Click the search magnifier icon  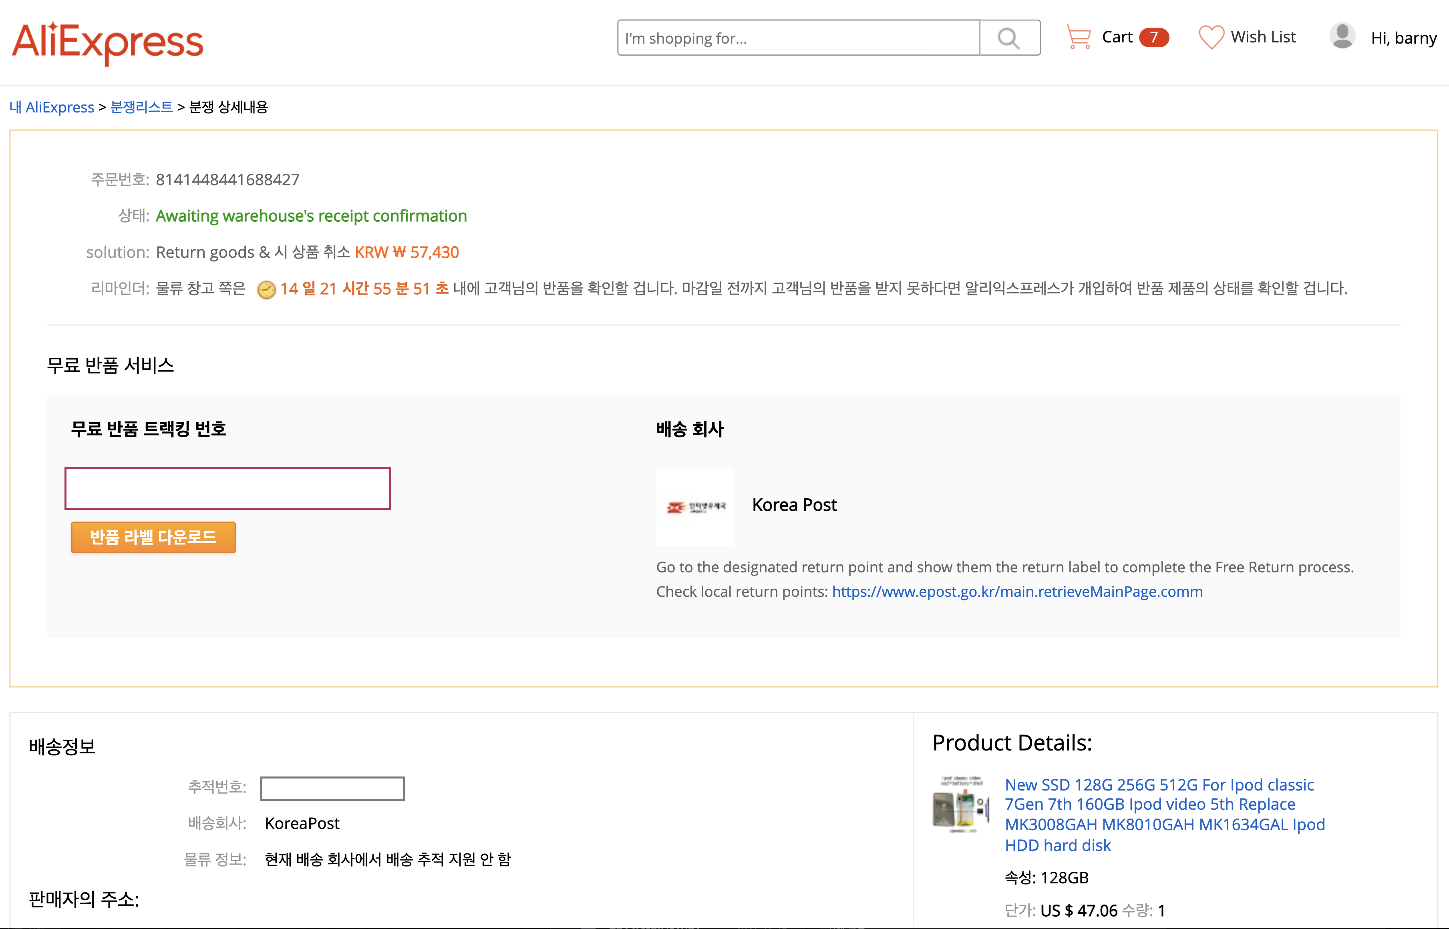point(1008,38)
